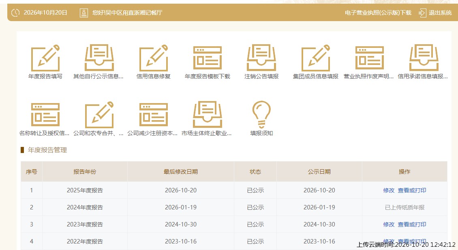This screenshot has width=458, height=250.
Task: Click the user profile icon in header
Action: (84, 13)
